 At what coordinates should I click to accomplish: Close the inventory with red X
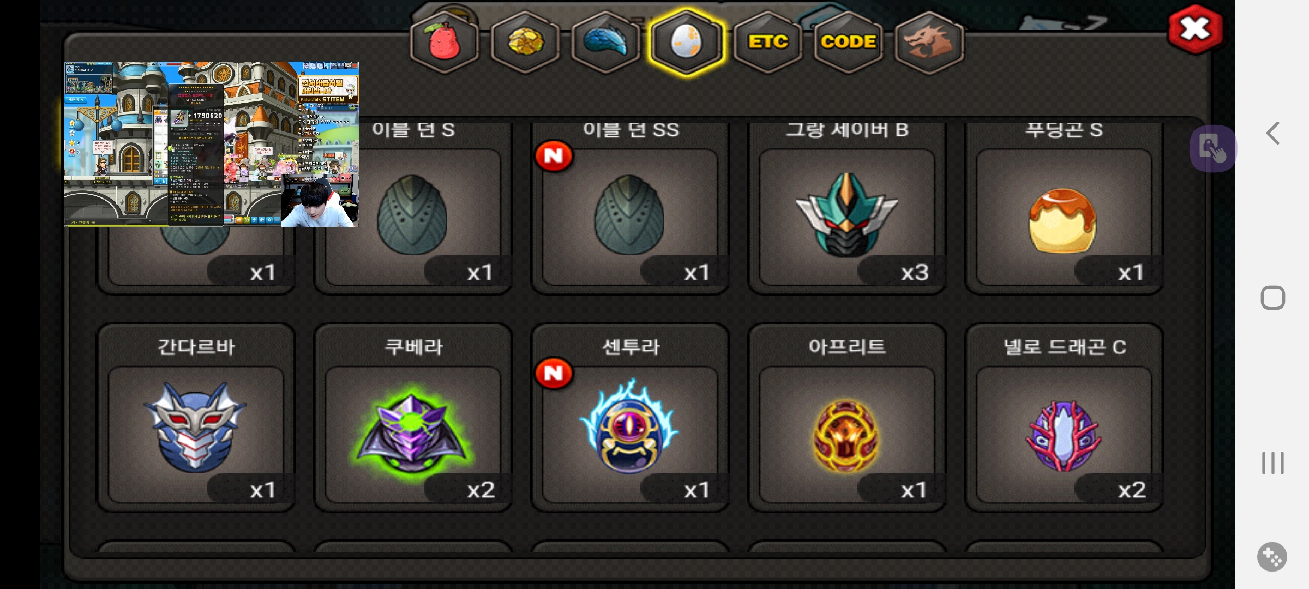click(1195, 29)
